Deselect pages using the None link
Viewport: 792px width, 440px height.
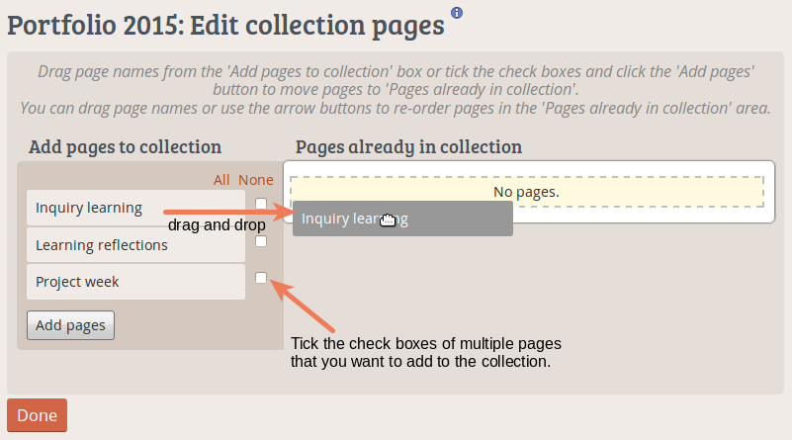[x=255, y=180]
